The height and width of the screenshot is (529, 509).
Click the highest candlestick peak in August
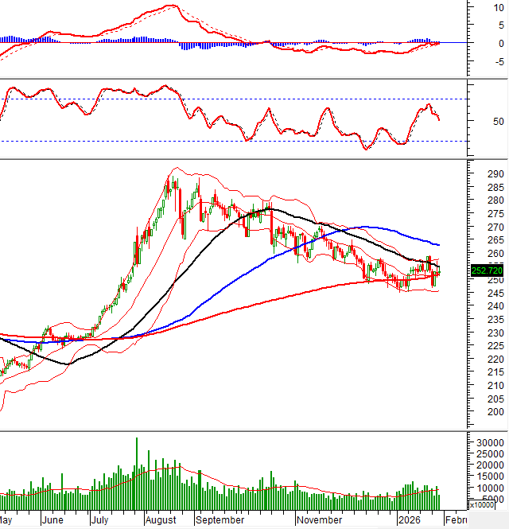pos(169,177)
